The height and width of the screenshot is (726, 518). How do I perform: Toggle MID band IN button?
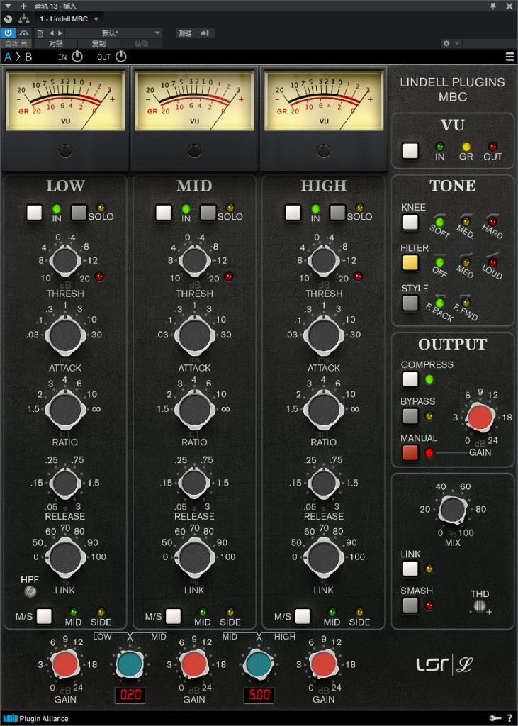(x=164, y=213)
